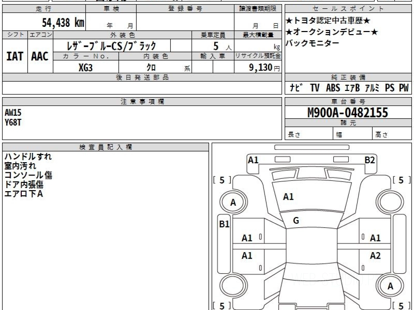Select the front-left tire rating bracket 5
This screenshot has height=310, width=414.
point(222,180)
